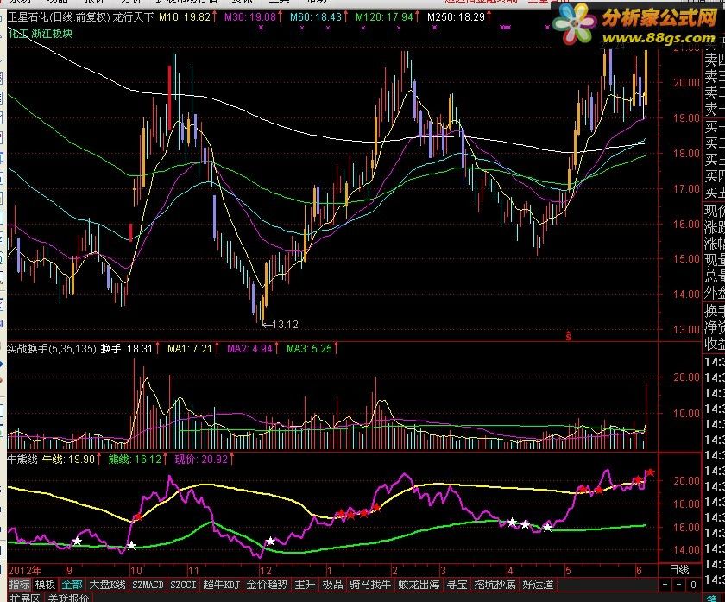Image resolution: width=725 pixels, height=602 pixels.
Task: Click the latest red star in 牛熊线 panel
Action: [650, 472]
